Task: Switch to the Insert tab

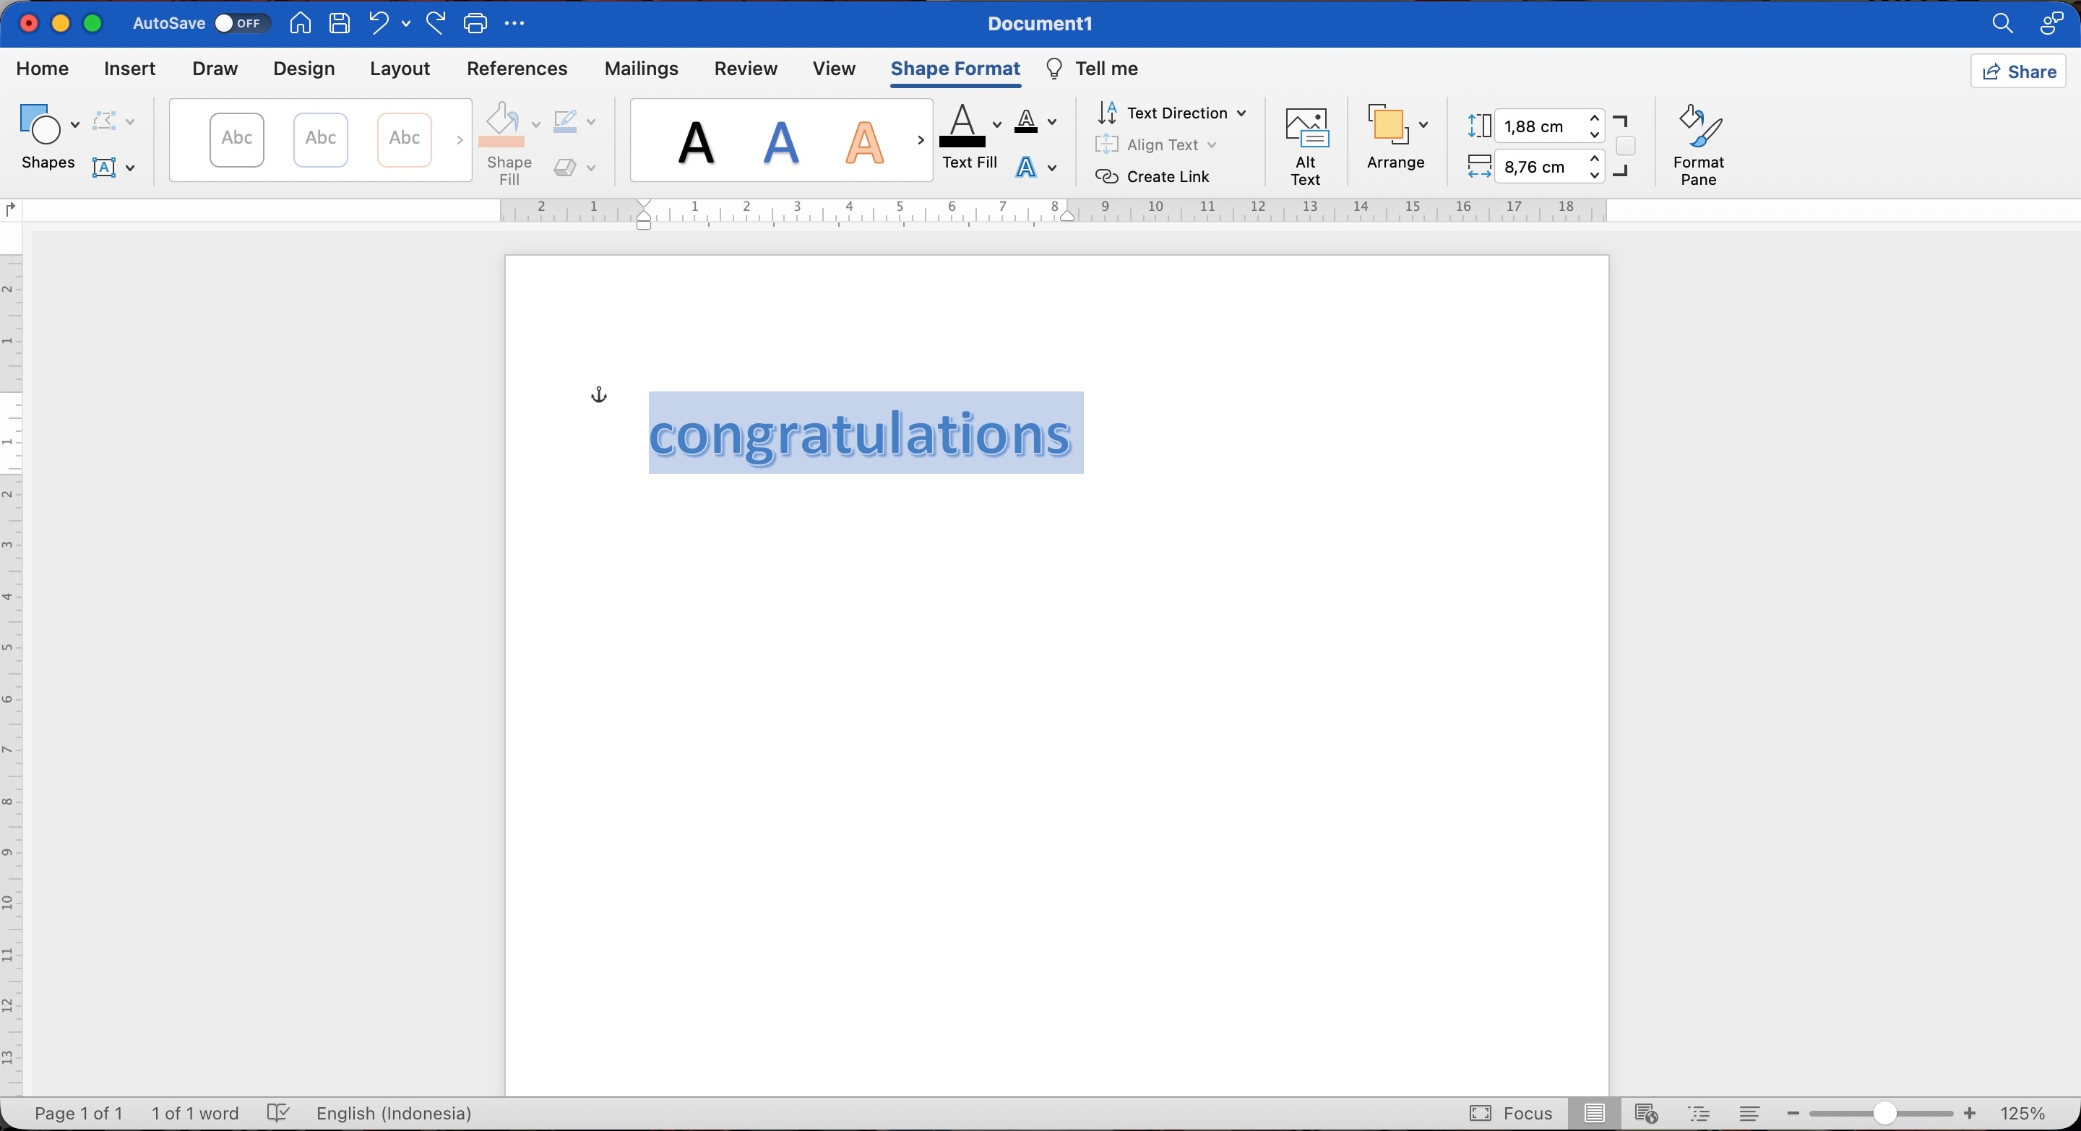Action: pyautogui.click(x=129, y=69)
